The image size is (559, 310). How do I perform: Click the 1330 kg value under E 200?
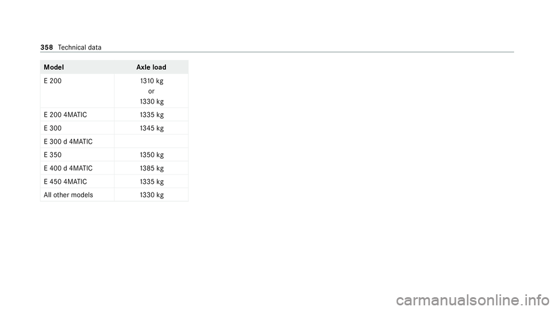tap(151, 101)
